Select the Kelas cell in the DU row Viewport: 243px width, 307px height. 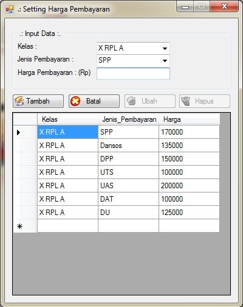(x=67, y=213)
